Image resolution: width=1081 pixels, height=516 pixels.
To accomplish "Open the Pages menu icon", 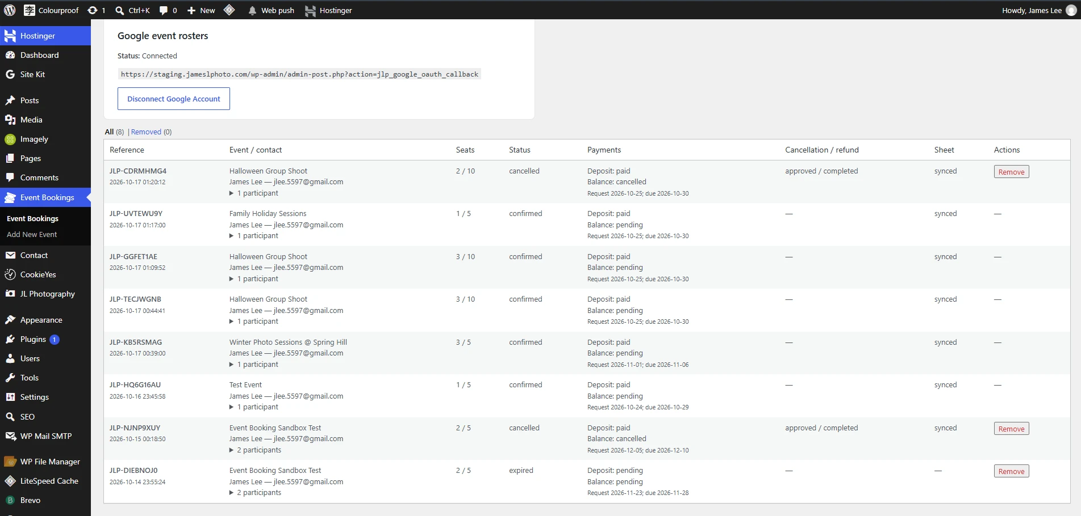I will click(x=10, y=158).
